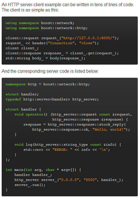Click the "client client_;" line
This screenshot has width=138, height=198.
click(22, 48)
